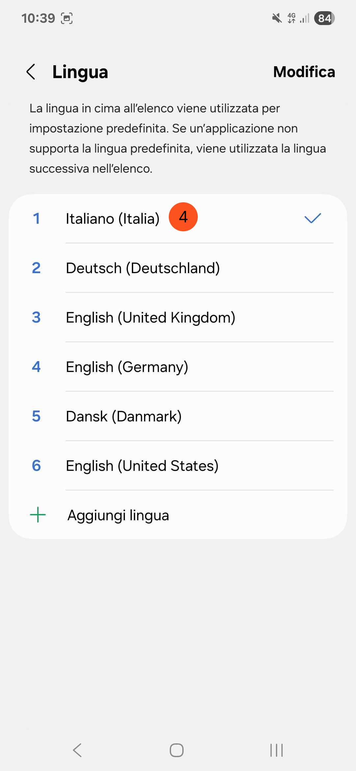Tap the muted sound status icon

277,18
